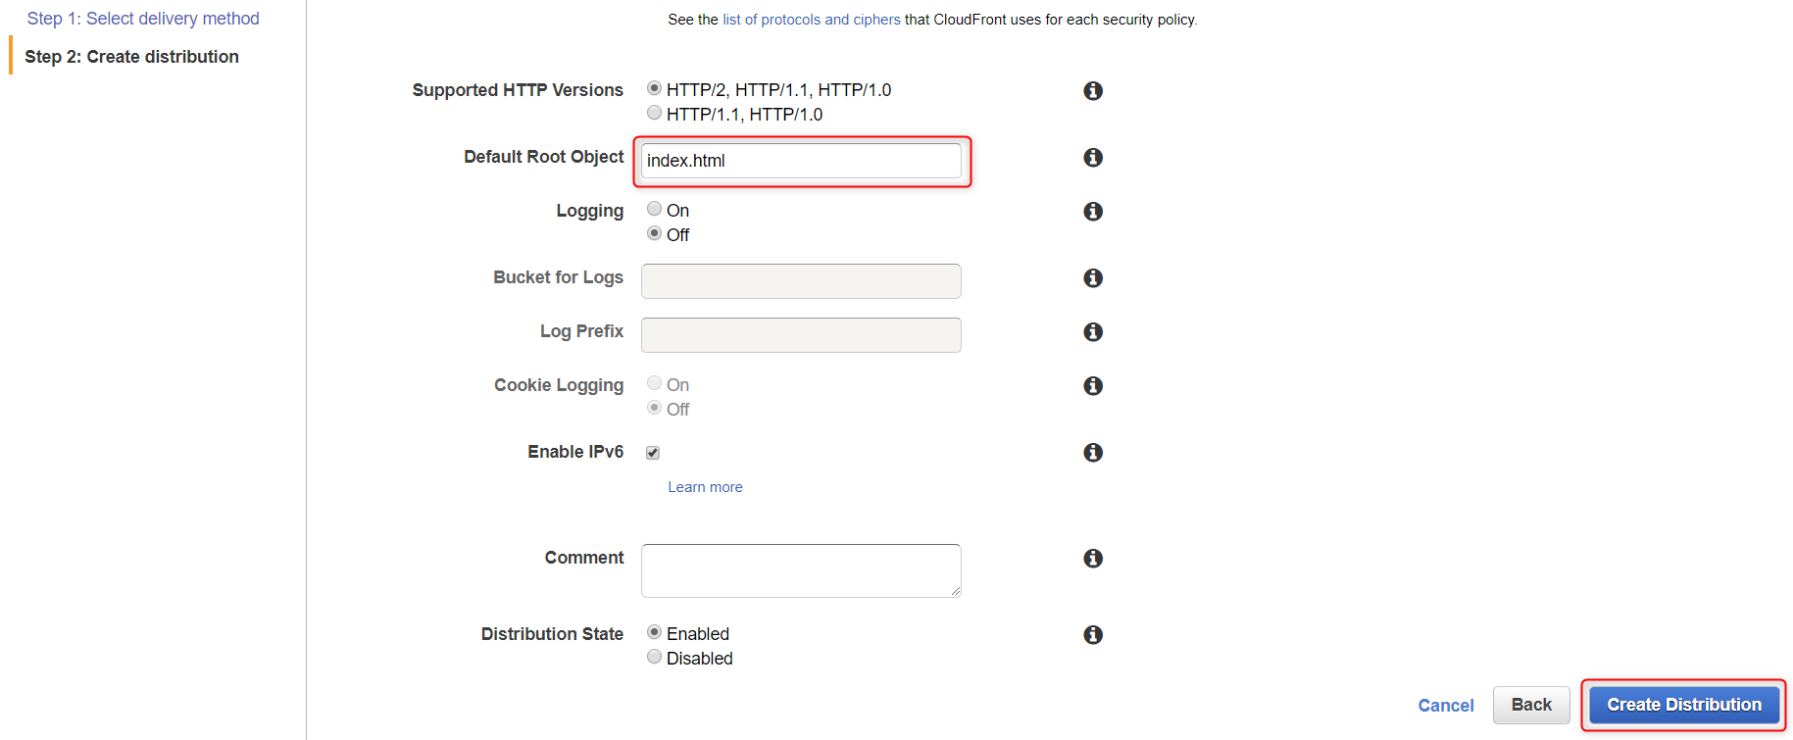
Task: Click the Log Prefix input field
Action: tap(801, 335)
